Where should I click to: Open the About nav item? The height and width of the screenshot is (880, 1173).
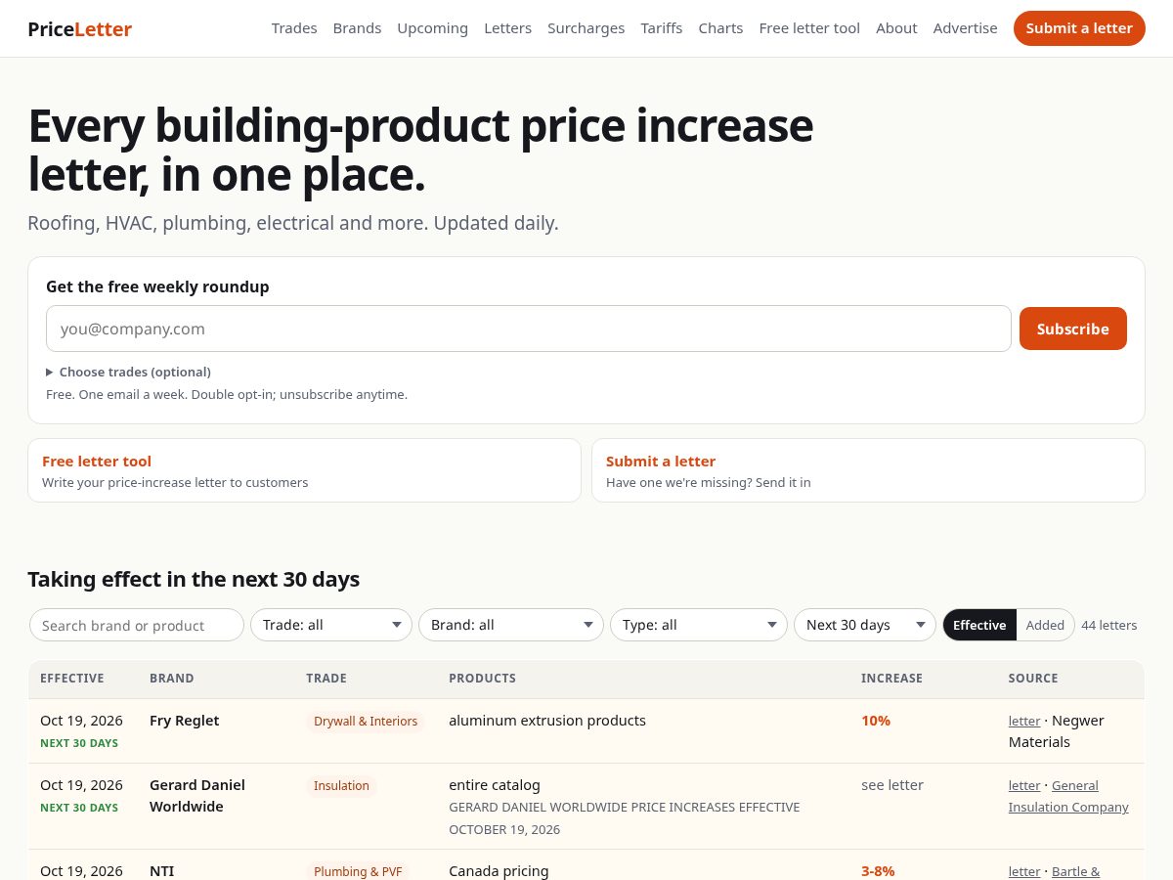(x=896, y=28)
